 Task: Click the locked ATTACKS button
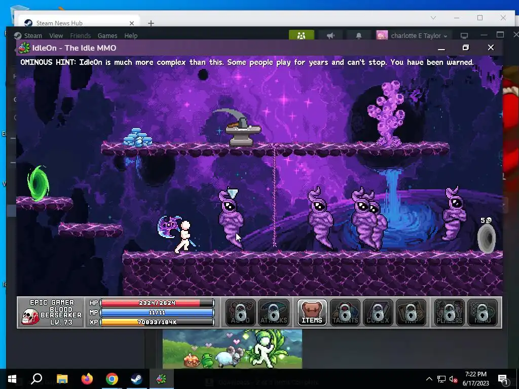pos(273,313)
